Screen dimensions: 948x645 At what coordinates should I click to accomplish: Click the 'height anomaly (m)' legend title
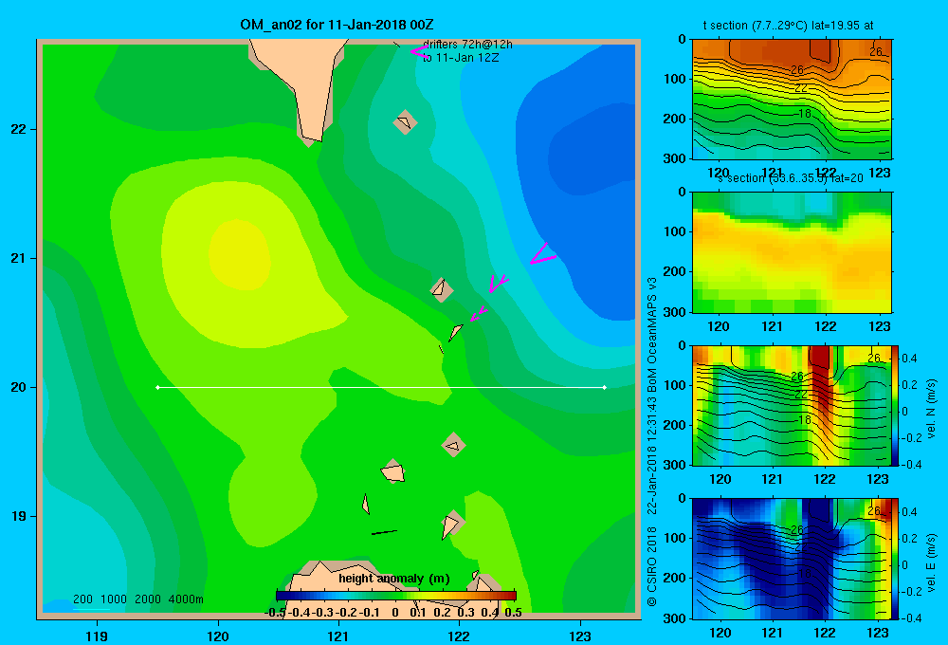394,579
